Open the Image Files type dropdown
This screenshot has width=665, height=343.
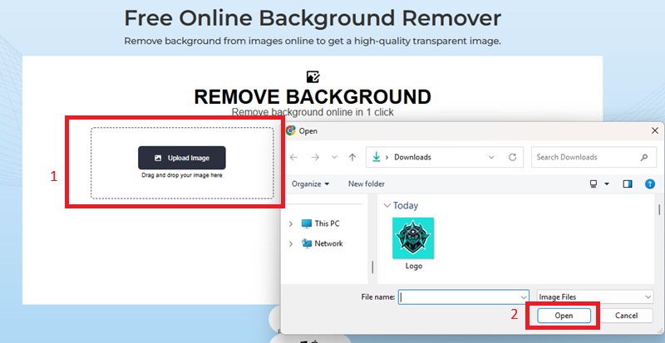point(594,297)
